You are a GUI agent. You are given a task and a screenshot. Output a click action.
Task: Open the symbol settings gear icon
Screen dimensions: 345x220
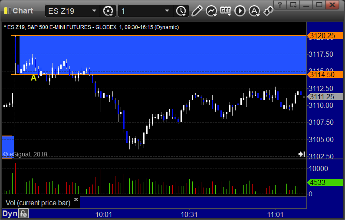point(108,11)
